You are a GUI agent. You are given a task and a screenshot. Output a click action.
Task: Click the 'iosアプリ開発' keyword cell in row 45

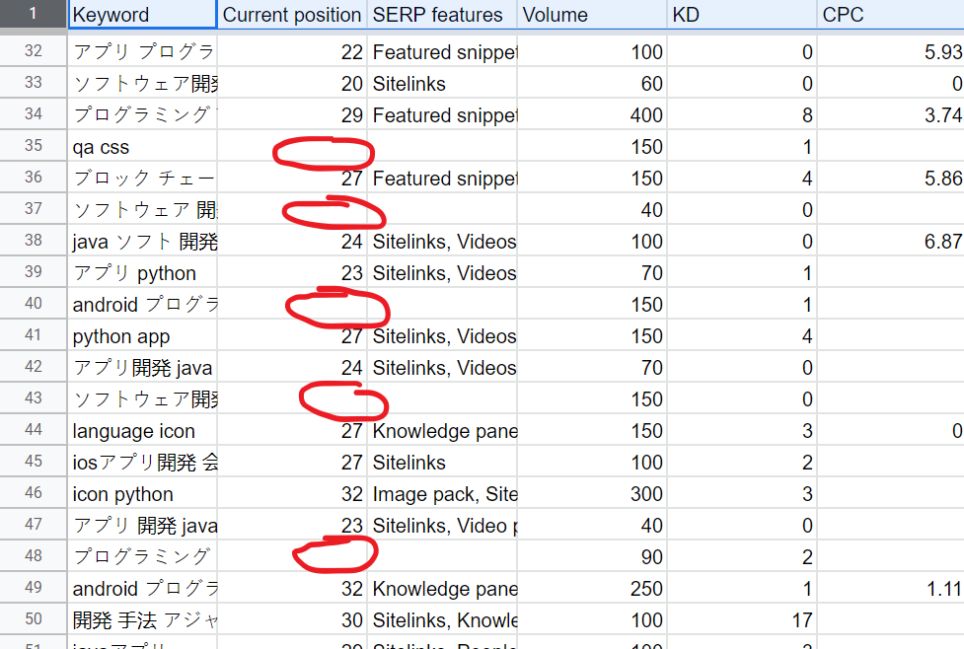pos(142,462)
